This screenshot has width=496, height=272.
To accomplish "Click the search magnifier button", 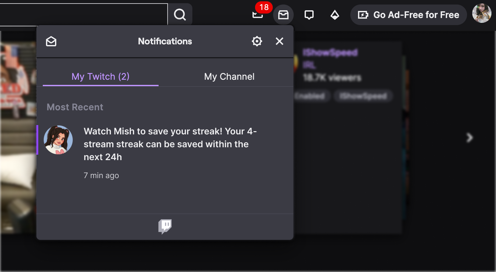I will pyautogui.click(x=180, y=14).
